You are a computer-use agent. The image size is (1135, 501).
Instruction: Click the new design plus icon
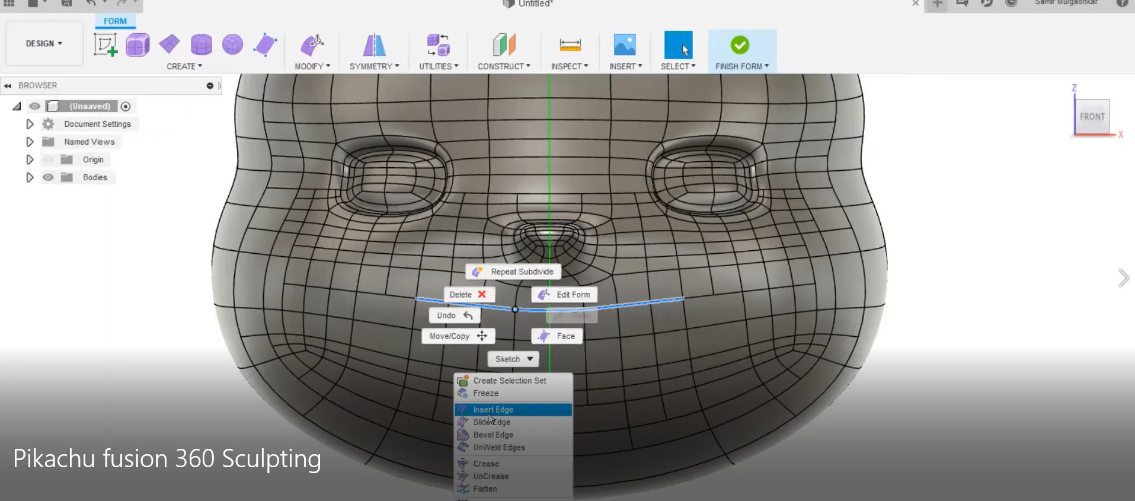point(937,4)
